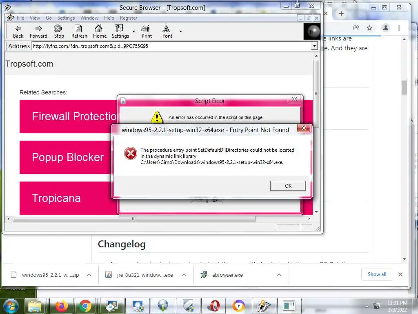The height and width of the screenshot is (314, 418).
Task: Close the Entry Point Not Found dialog
Action: point(304,128)
